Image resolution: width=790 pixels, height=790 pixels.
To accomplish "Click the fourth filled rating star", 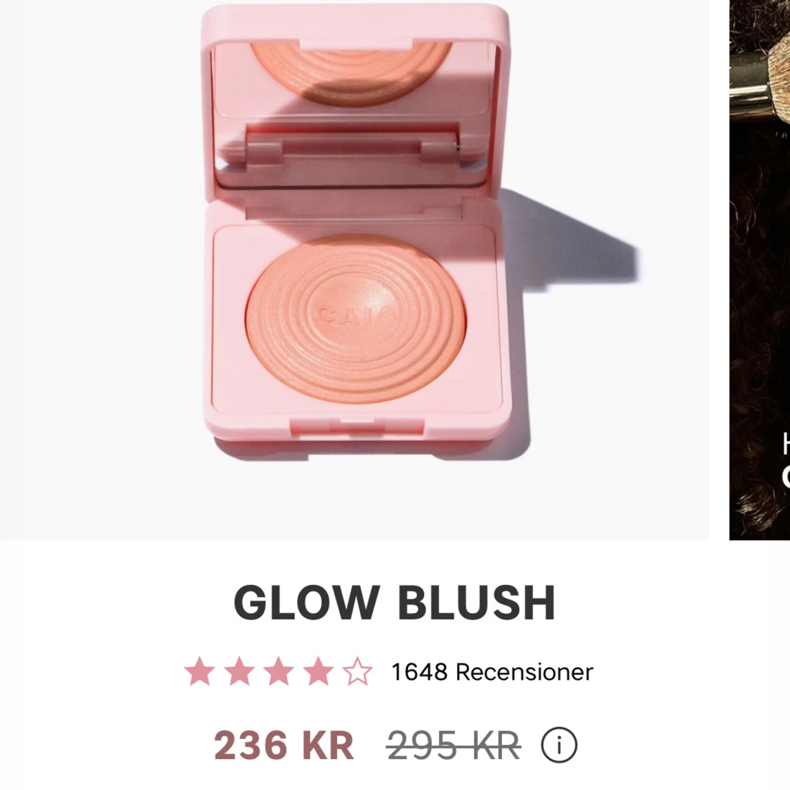I will tap(318, 671).
